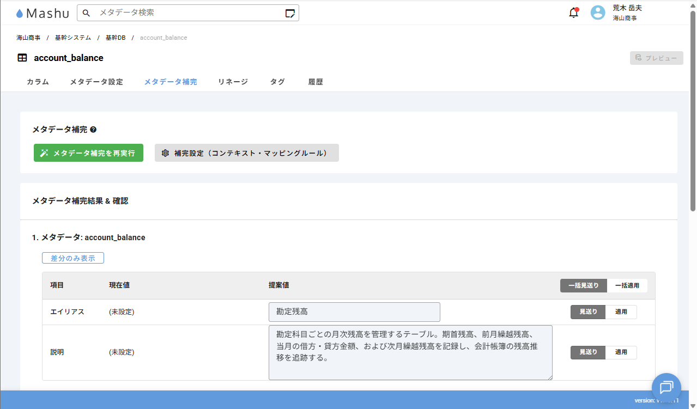The height and width of the screenshot is (409, 697).
Task: Switch to the リネージ tab
Action: [233, 82]
